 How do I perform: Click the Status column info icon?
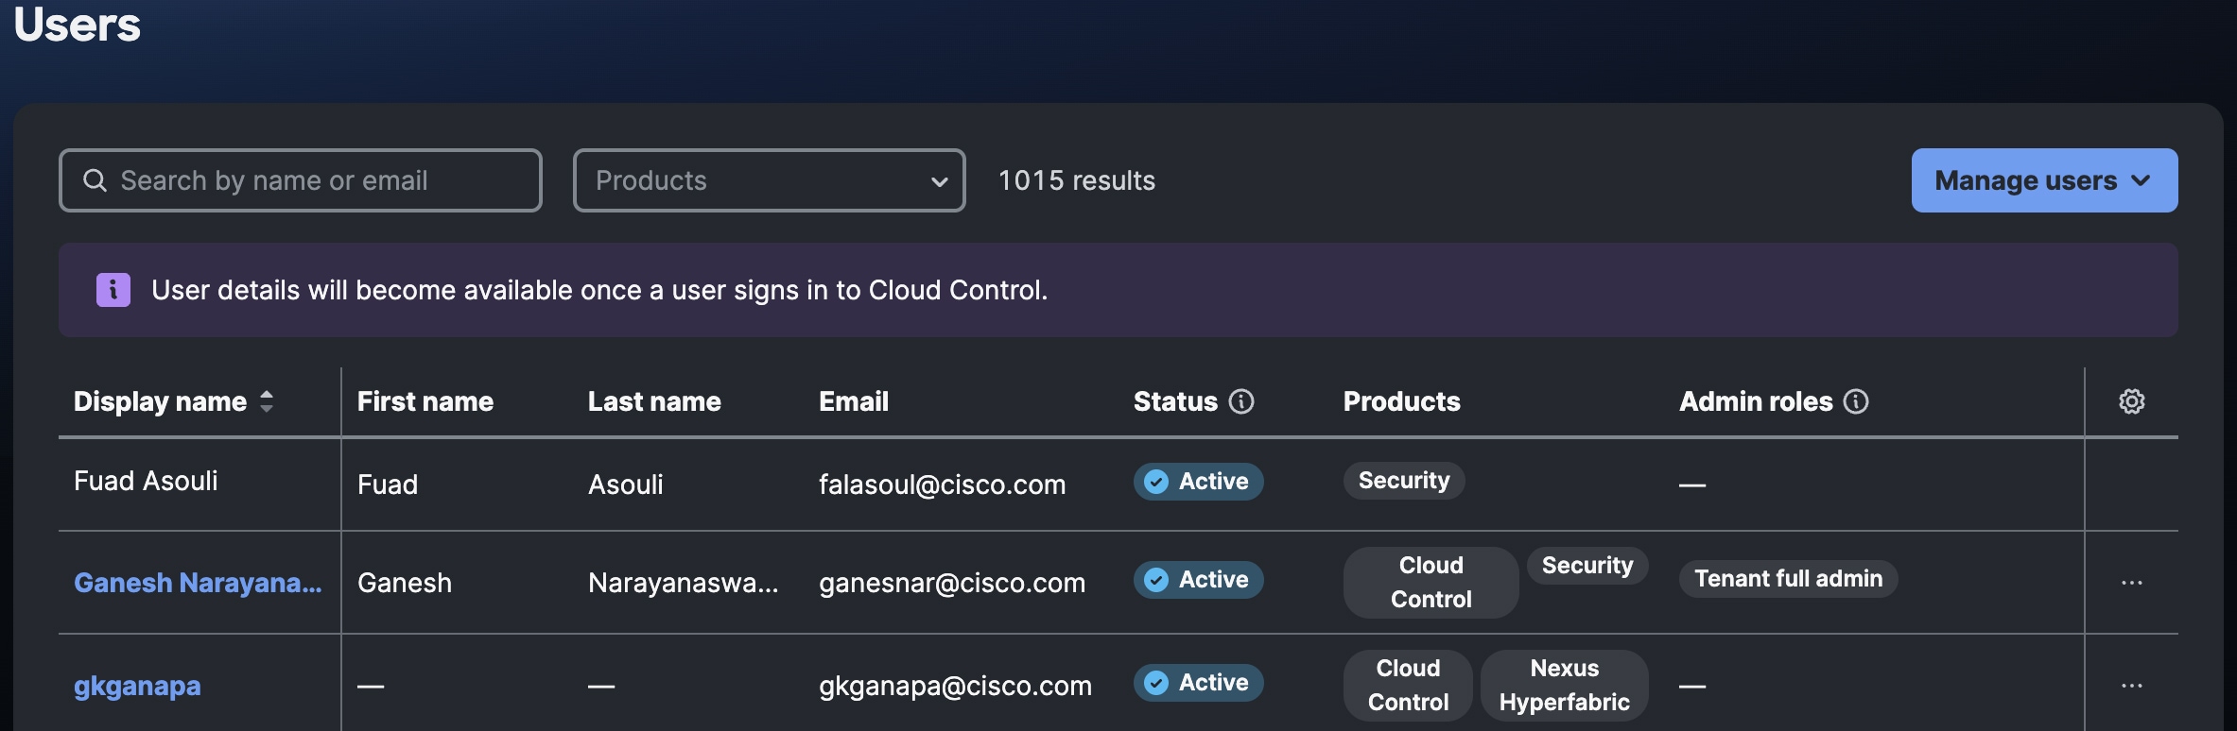click(x=1240, y=401)
